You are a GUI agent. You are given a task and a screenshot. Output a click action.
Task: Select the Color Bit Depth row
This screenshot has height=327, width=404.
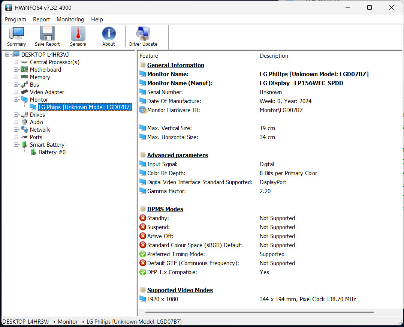(x=270, y=173)
